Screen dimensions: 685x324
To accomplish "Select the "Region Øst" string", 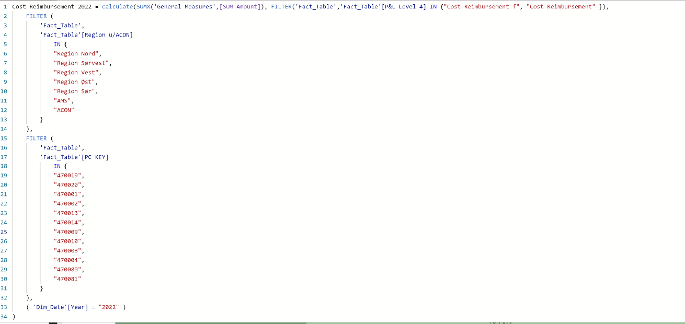I will coord(74,82).
